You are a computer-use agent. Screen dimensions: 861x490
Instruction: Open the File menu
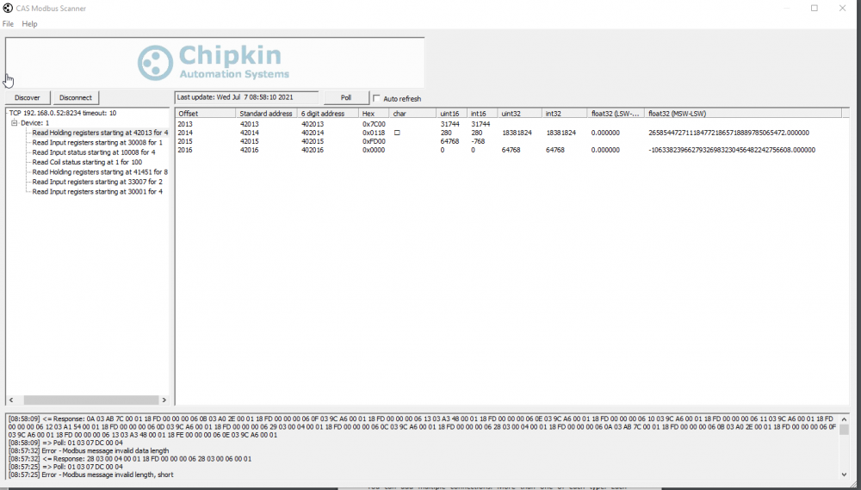(x=8, y=24)
